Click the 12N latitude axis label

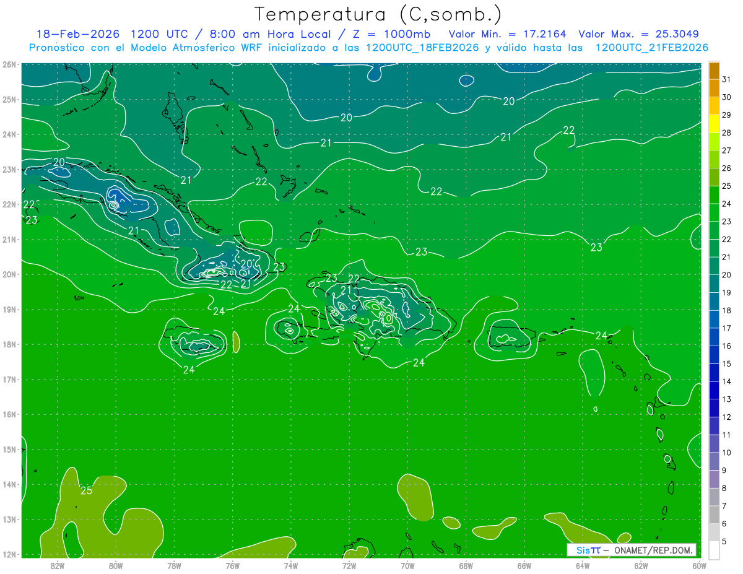(x=9, y=554)
